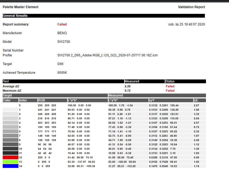Select the ICM profile file name text

pyautogui.click(x=107, y=55)
